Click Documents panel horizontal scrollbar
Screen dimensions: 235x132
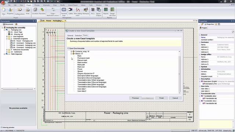click(18, 89)
